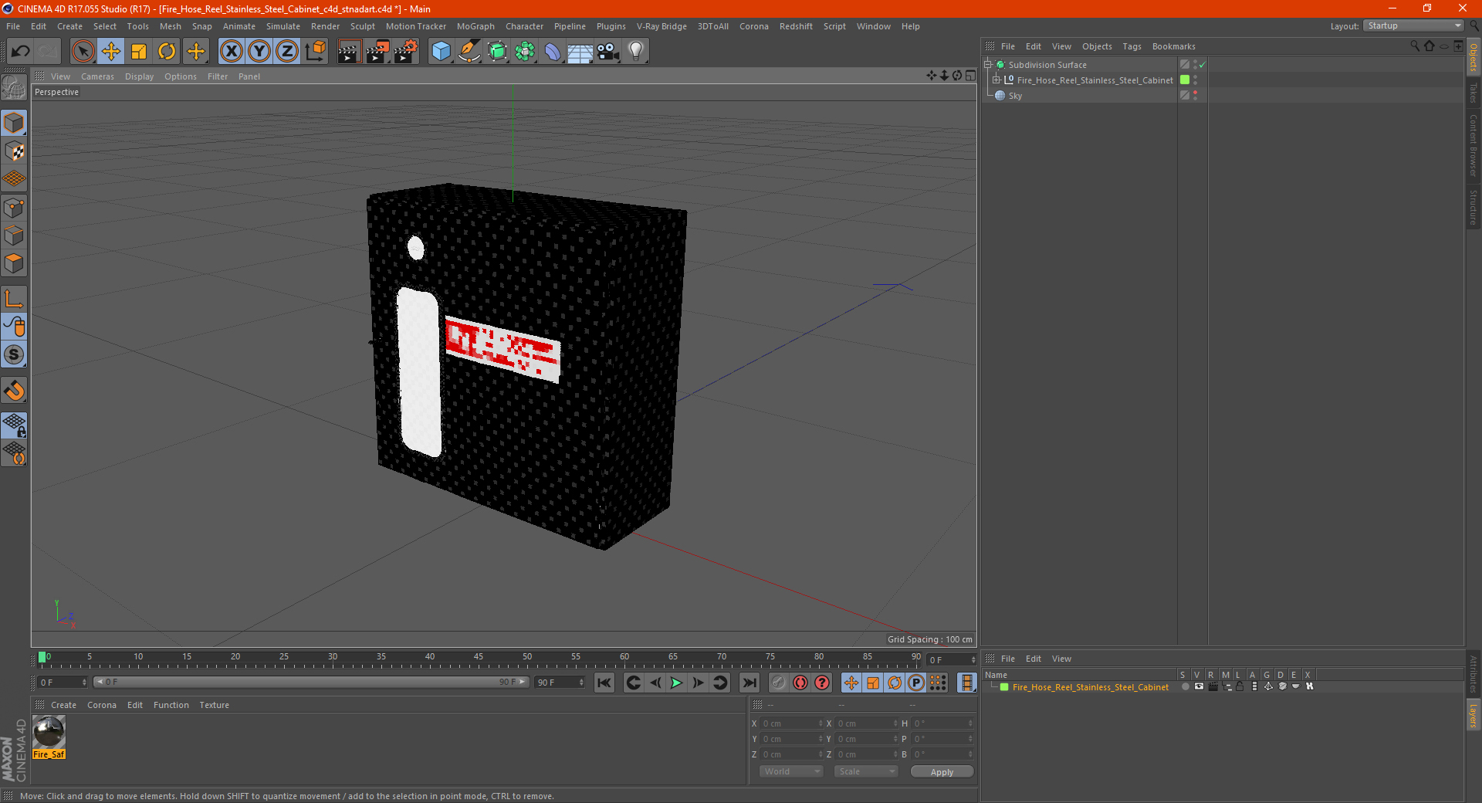
Task: Render to Picture Viewer icon
Action: 377,51
